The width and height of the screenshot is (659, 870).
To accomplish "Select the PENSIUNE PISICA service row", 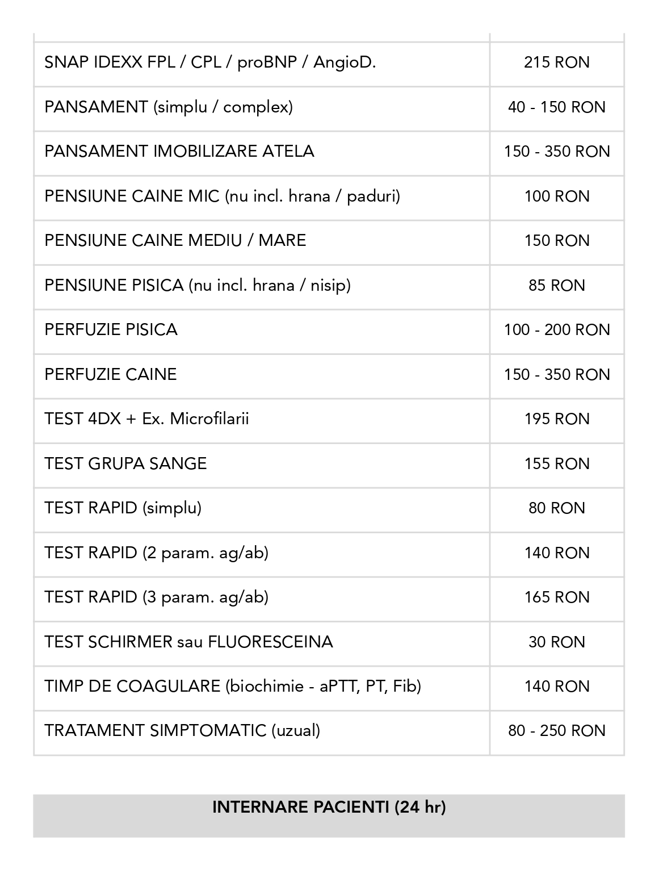I will (198, 285).
